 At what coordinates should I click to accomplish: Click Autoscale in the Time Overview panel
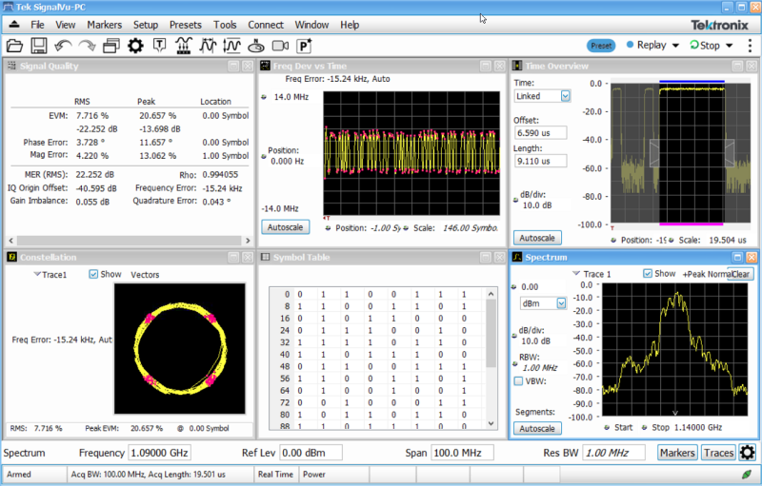(x=537, y=238)
